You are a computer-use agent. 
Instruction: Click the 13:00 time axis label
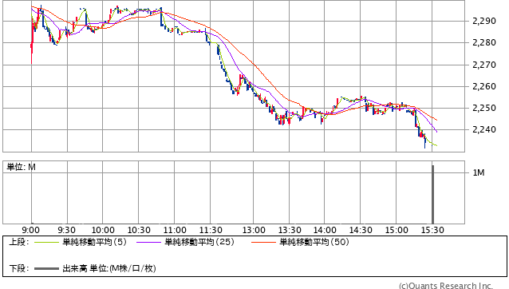[254, 230]
